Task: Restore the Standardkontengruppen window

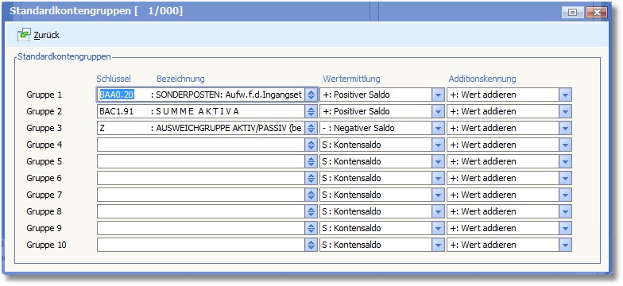Action: coord(572,13)
